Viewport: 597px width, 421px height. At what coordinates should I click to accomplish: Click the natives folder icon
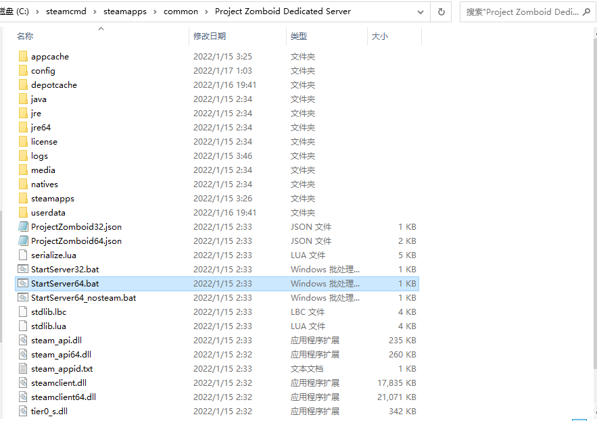point(23,184)
